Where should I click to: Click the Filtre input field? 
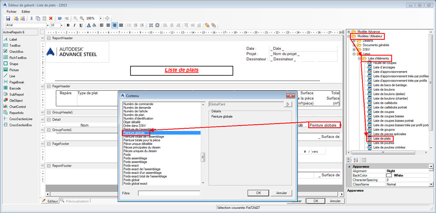(169, 193)
